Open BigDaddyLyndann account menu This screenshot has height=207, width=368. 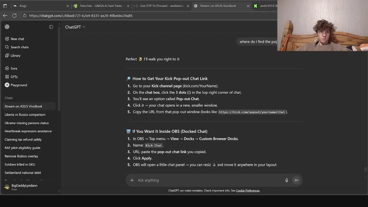29,187
